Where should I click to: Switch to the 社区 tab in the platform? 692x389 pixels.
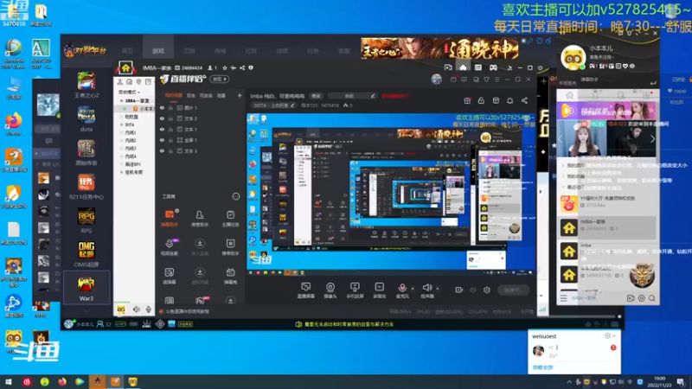point(251,51)
